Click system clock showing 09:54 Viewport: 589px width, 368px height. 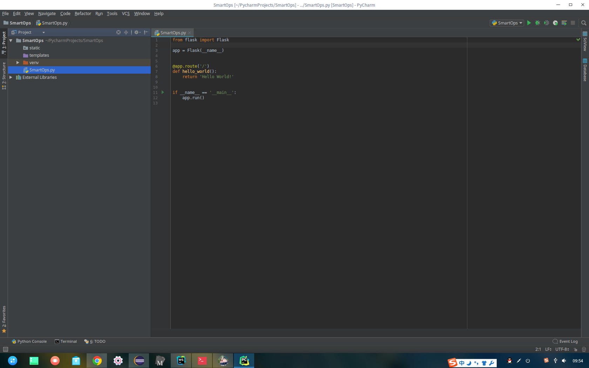pyautogui.click(x=578, y=361)
